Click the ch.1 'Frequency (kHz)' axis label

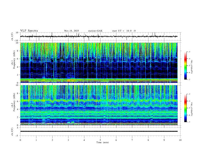click(14, 59)
